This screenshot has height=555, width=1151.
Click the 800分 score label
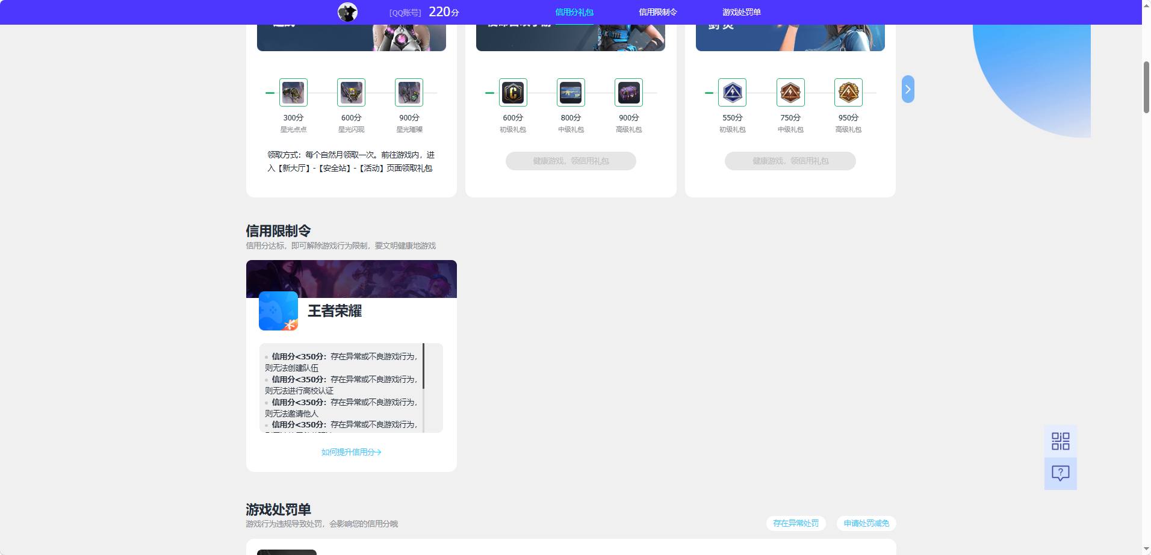(x=571, y=118)
